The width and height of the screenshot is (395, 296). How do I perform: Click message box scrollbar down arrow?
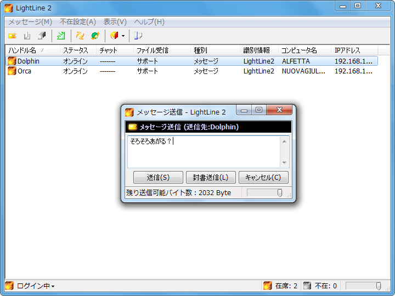tap(284, 163)
